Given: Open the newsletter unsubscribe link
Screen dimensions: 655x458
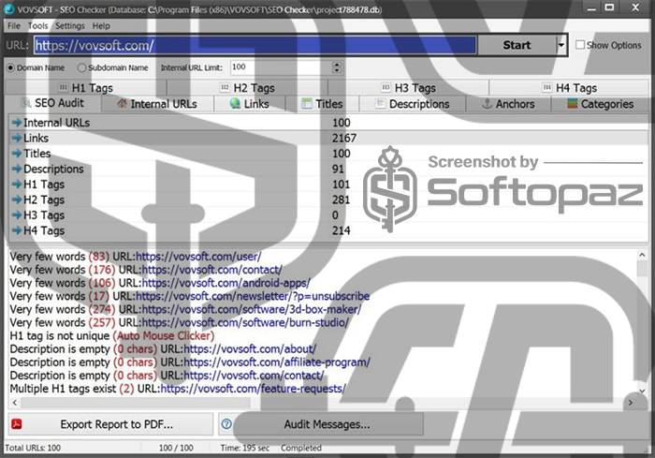Looking at the screenshot, I should click(253, 296).
